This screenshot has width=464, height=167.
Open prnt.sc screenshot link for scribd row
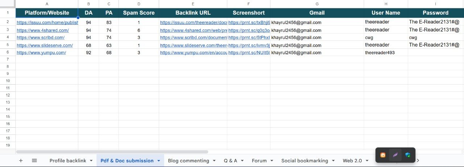coord(249,38)
